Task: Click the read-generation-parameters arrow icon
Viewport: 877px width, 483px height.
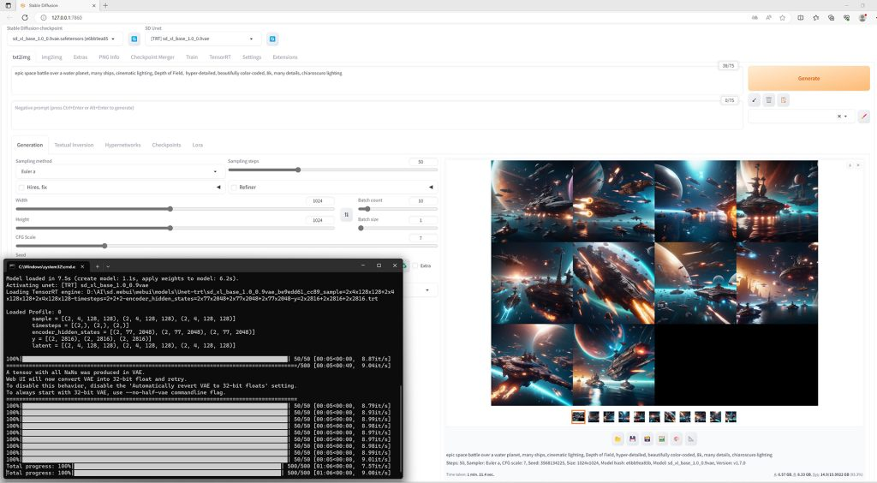Action: click(754, 100)
